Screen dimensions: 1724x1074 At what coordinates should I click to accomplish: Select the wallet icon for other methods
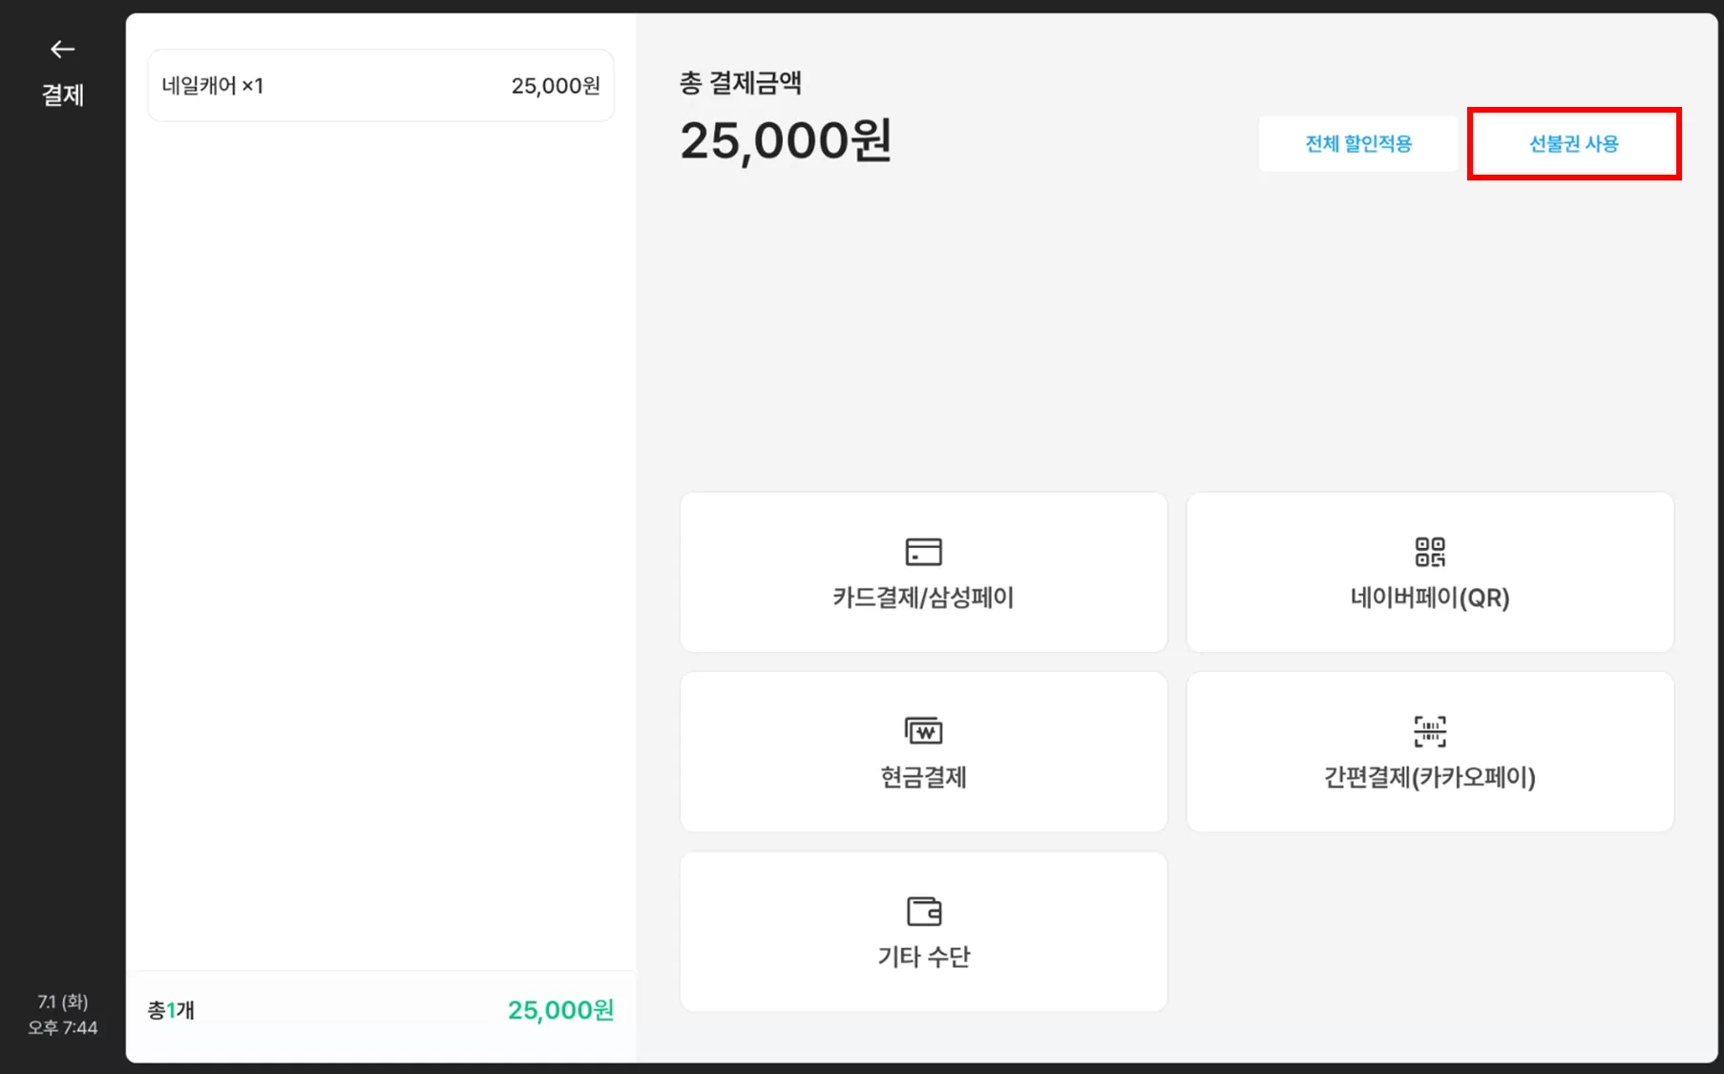click(923, 911)
